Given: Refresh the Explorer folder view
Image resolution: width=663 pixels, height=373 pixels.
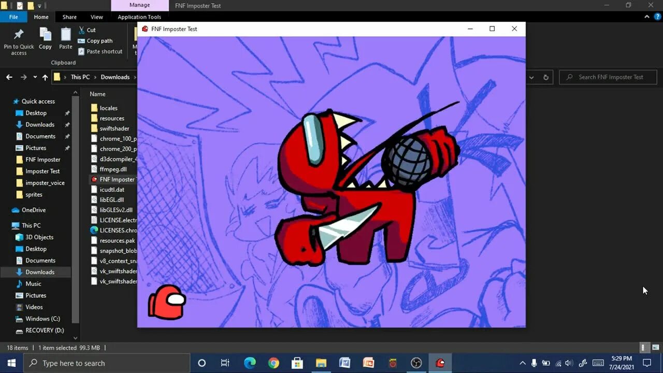Looking at the screenshot, I should (x=545, y=77).
